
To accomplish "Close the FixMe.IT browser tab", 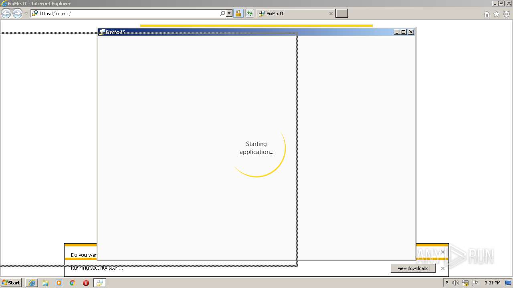I will point(331,14).
